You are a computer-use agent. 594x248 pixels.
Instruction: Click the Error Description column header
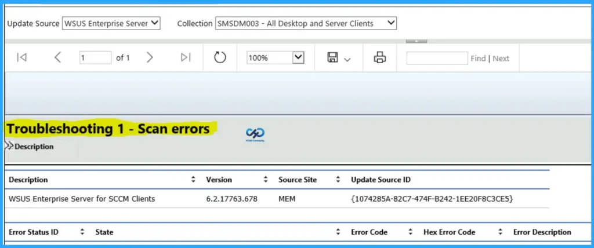pos(542,232)
